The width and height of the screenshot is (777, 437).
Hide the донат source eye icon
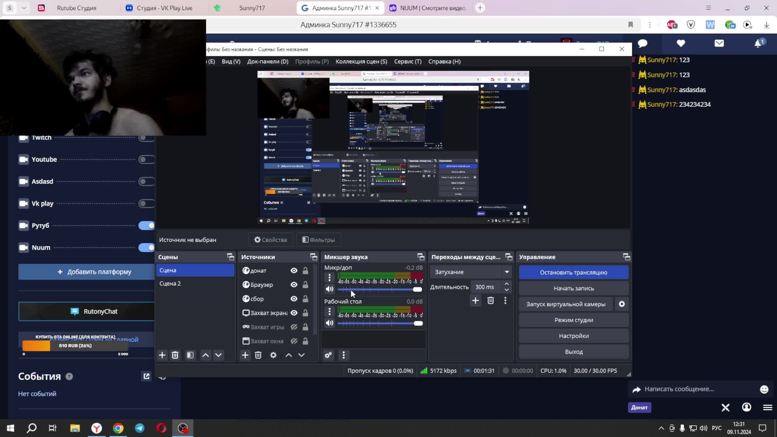[294, 271]
